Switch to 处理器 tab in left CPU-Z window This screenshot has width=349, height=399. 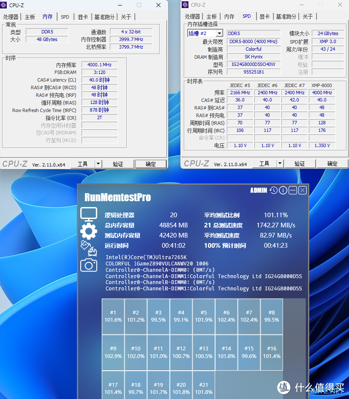(x=11, y=17)
